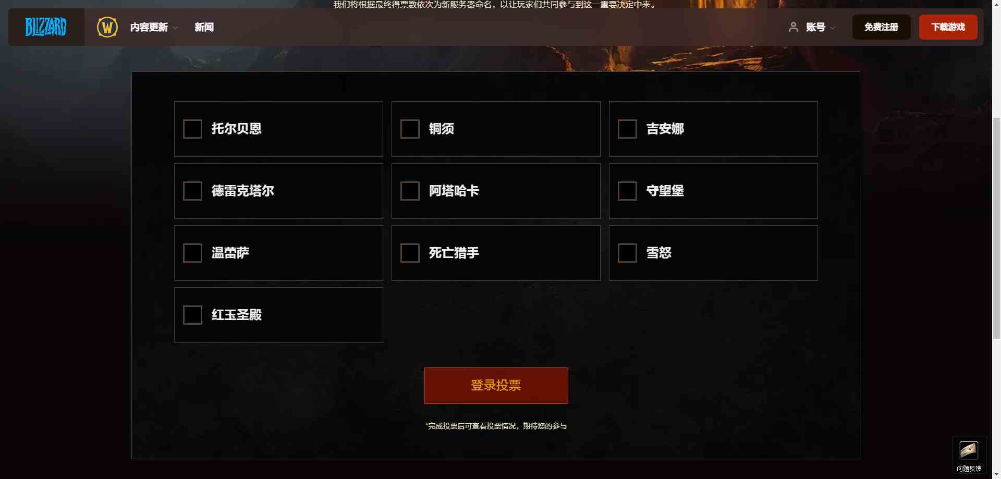Tick the 守望堡 checkbox
Viewport: 1001px width, 479px height.
(x=627, y=191)
